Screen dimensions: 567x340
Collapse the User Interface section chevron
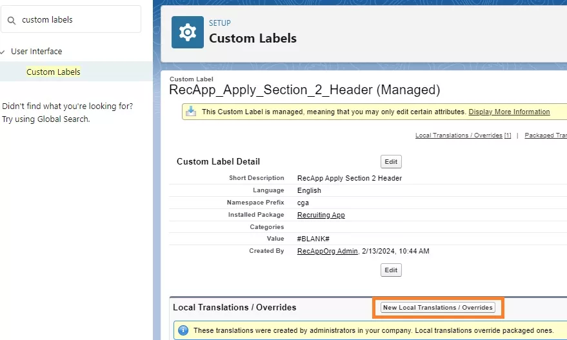[3, 52]
